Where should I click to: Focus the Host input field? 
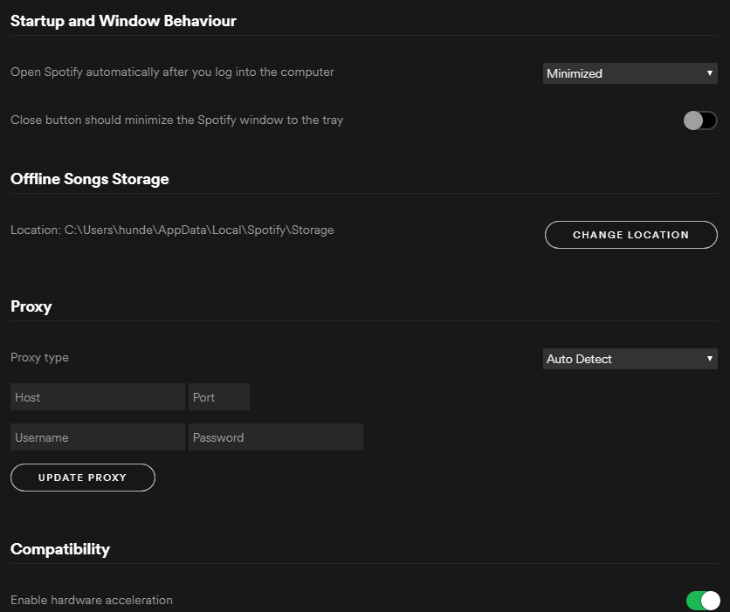coord(98,397)
